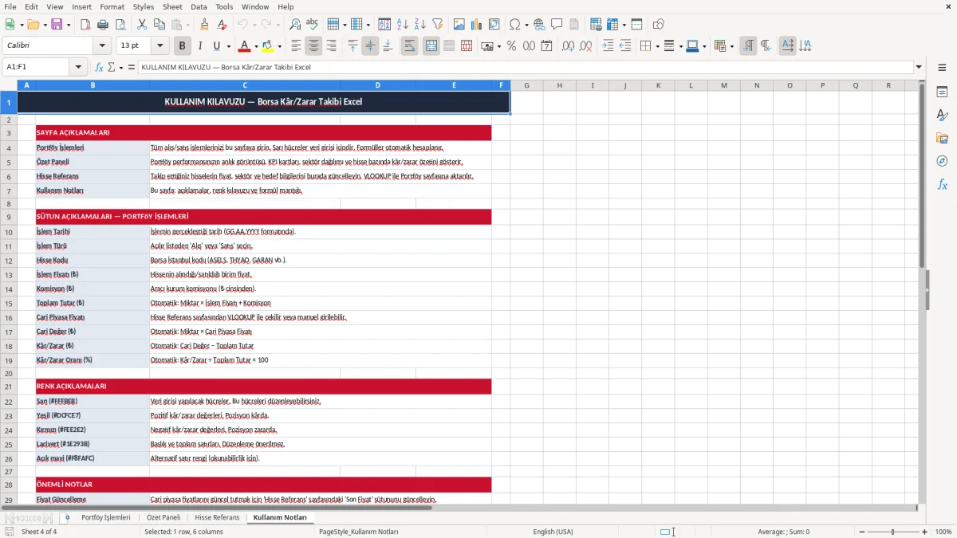Open the font color dropdown arrow
Viewport: 957px width, 538px height.
pos(257,46)
